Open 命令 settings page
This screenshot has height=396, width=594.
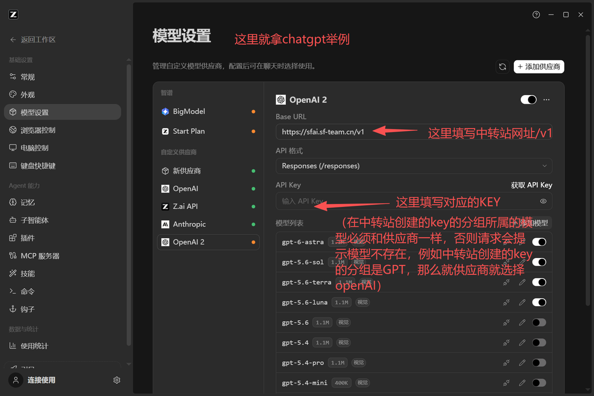[63, 292]
